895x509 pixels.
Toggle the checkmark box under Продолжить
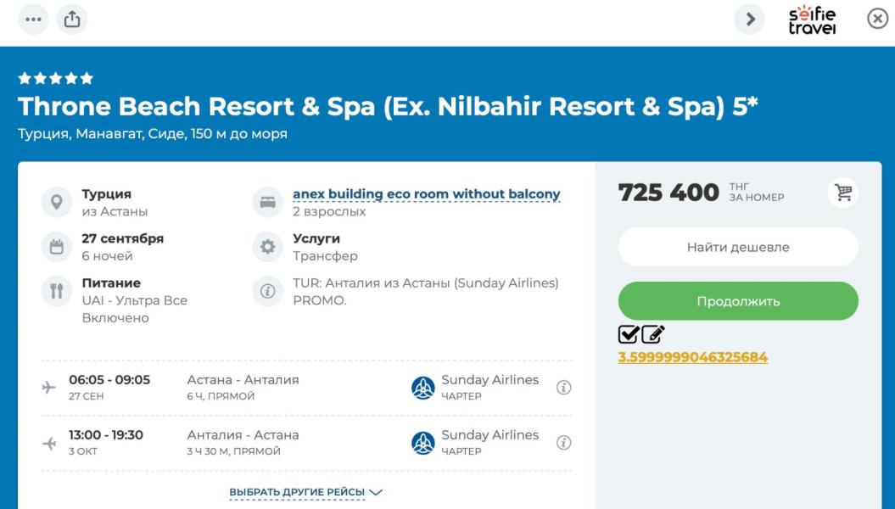point(629,335)
